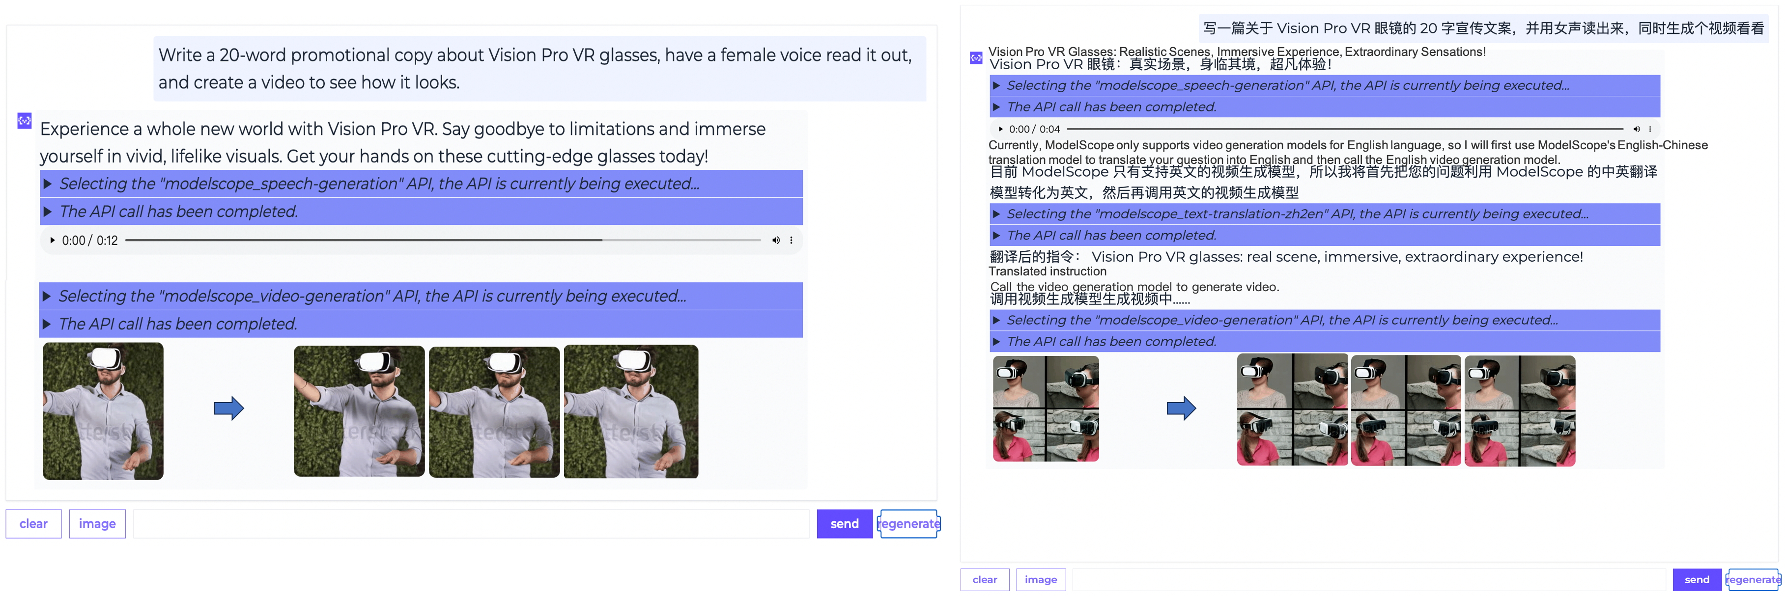This screenshot has height=596, width=1785.
Task: Click regenerate in right chat
Action: coord(1753,579)
